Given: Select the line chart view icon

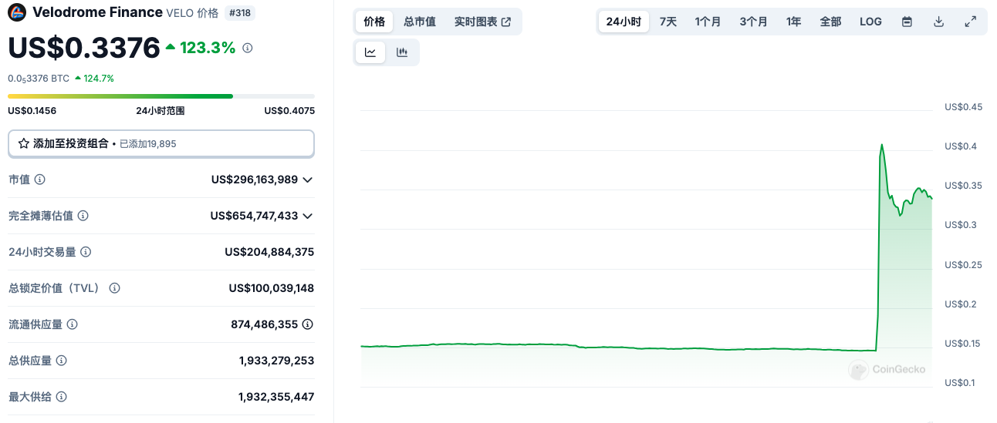Looking at the screenshot, I should (370, 52).
